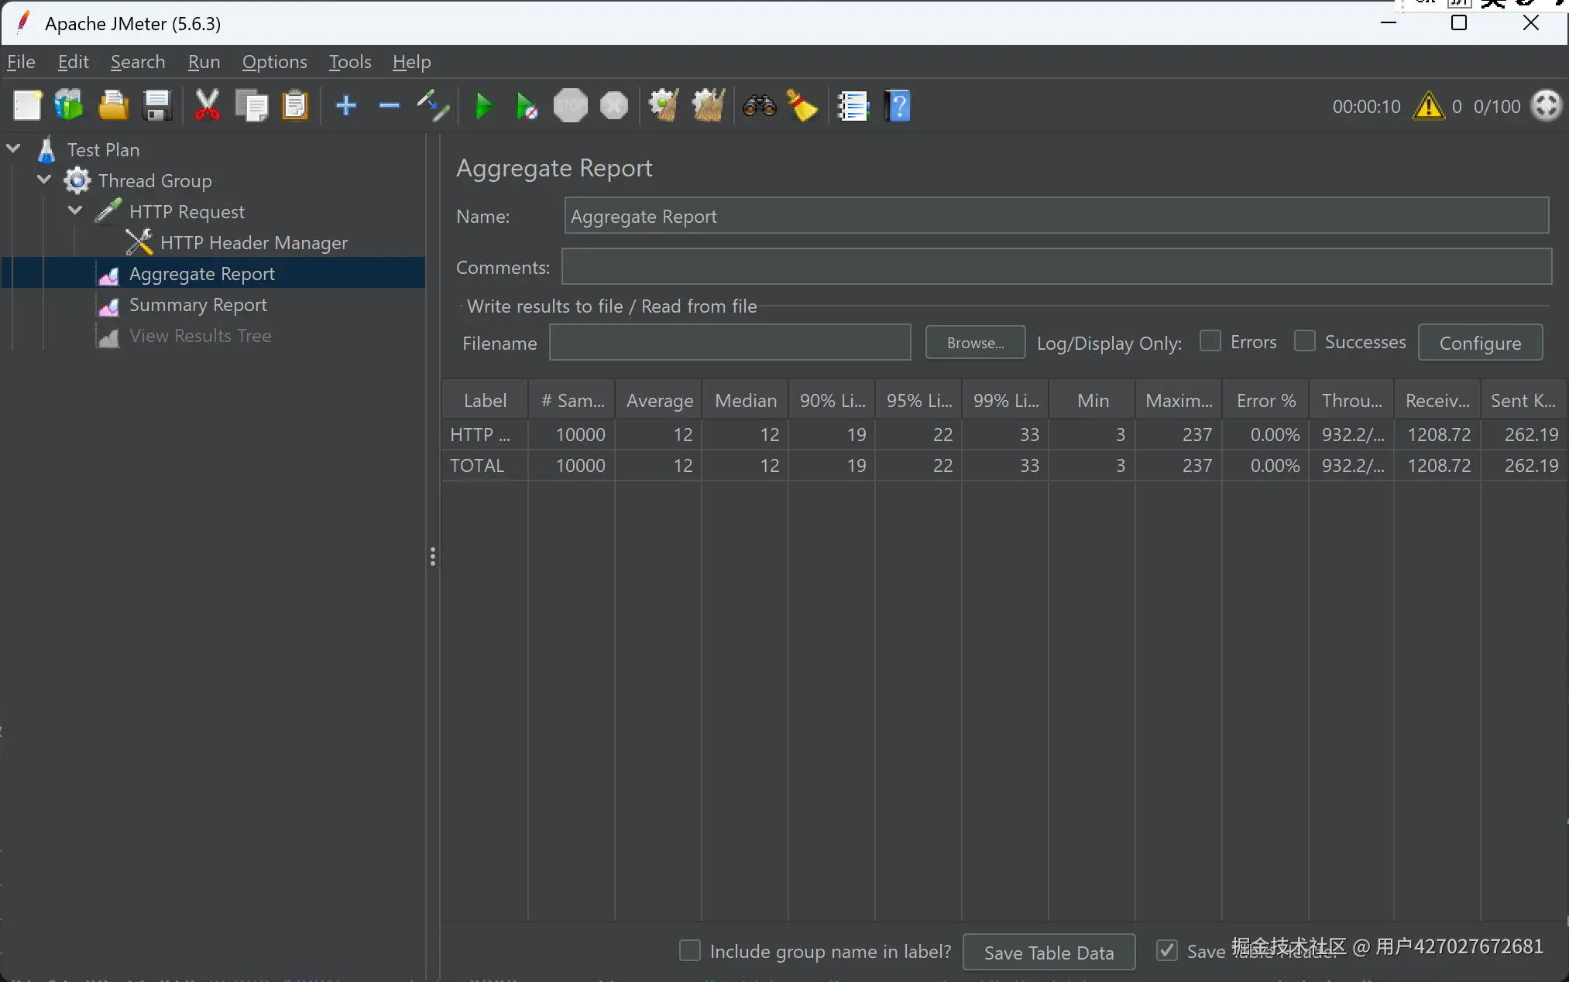This screenshot has height=982, width=1569.
Task: Open the File menu
Action: [x=21, y=62]
